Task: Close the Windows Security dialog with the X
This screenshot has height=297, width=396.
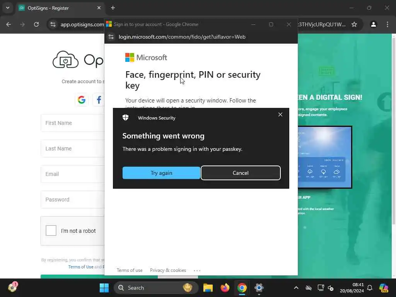Action: pyautogui.click(x=280, y=114)
